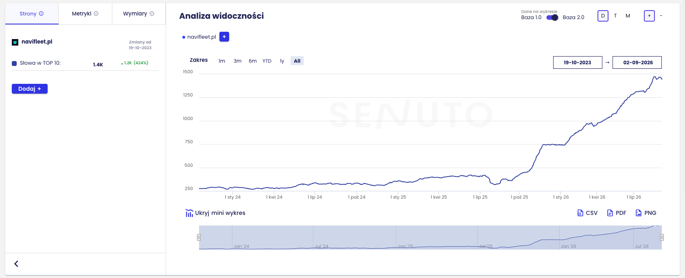Viewport: 685px width, 278px height.
Task: Switch to the Metryki tab
Action: point(85,14)
